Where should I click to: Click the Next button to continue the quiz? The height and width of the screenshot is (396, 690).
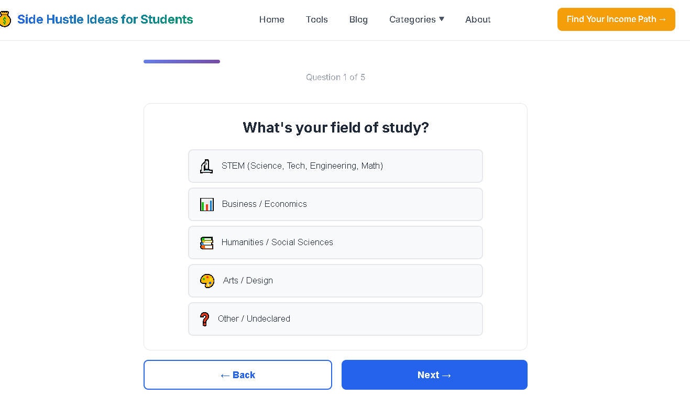(x=434, y=375)
